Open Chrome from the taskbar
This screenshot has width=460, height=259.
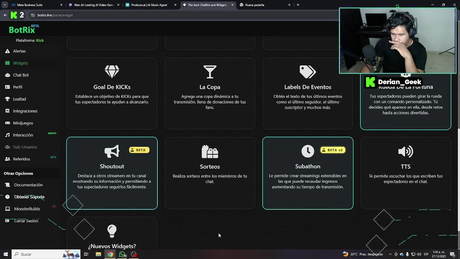tap(110, 254)
